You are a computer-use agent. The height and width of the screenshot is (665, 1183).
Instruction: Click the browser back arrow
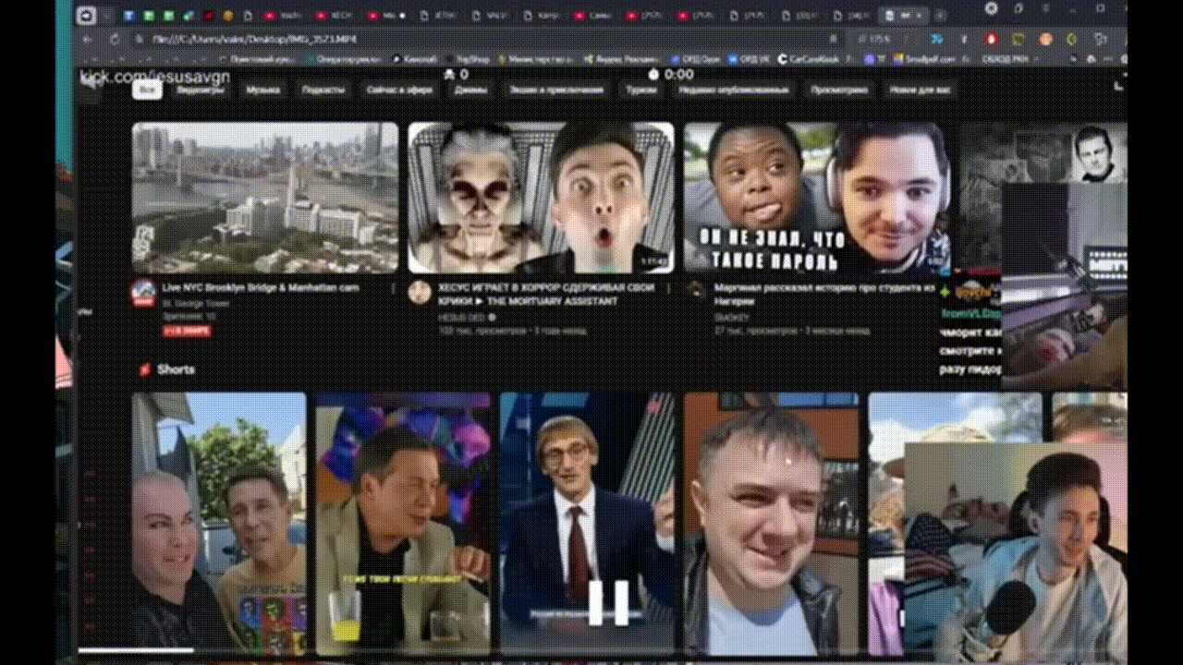[89, 40]
